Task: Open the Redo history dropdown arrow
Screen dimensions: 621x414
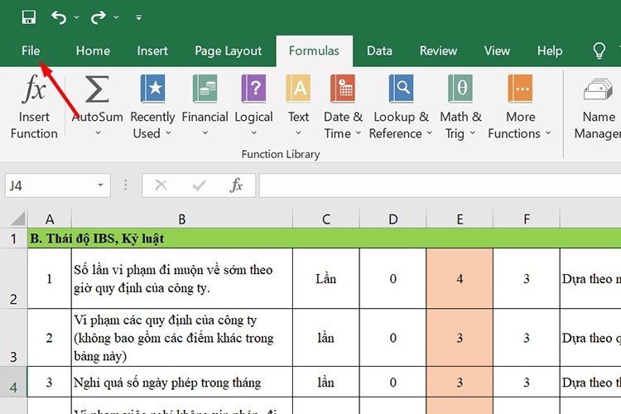Action: pyautogui.click(x=116, y=17)
